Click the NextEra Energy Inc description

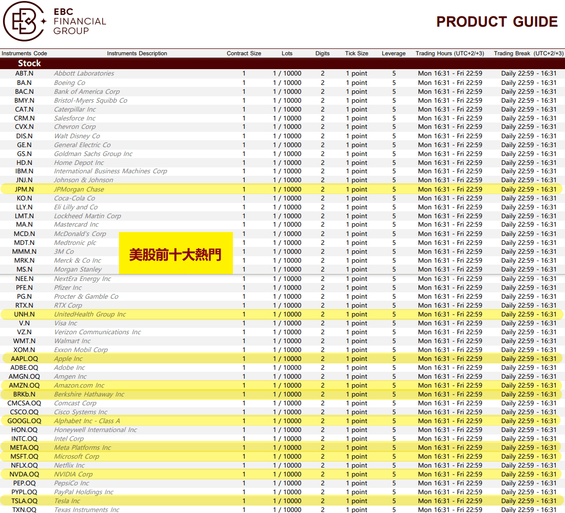point(82,278)
